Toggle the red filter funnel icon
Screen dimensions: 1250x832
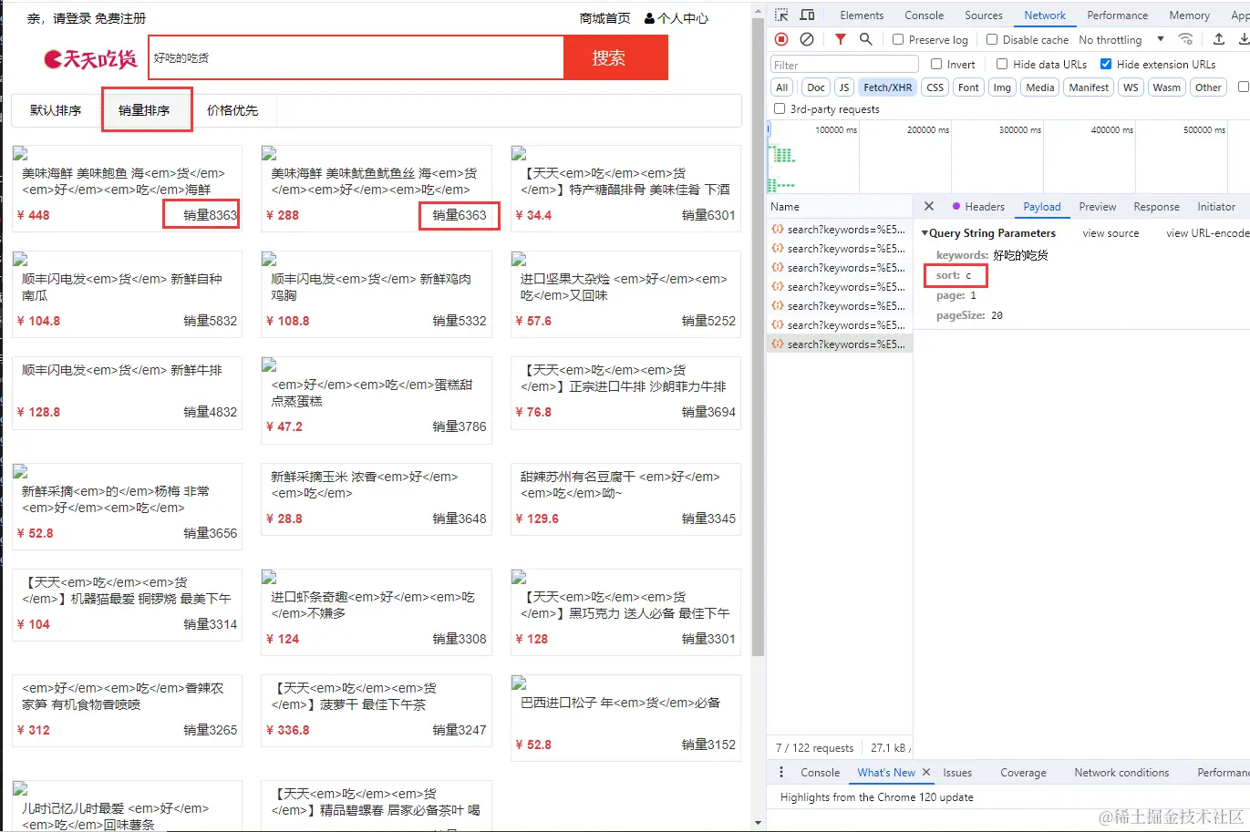click(x=841, y=39)
